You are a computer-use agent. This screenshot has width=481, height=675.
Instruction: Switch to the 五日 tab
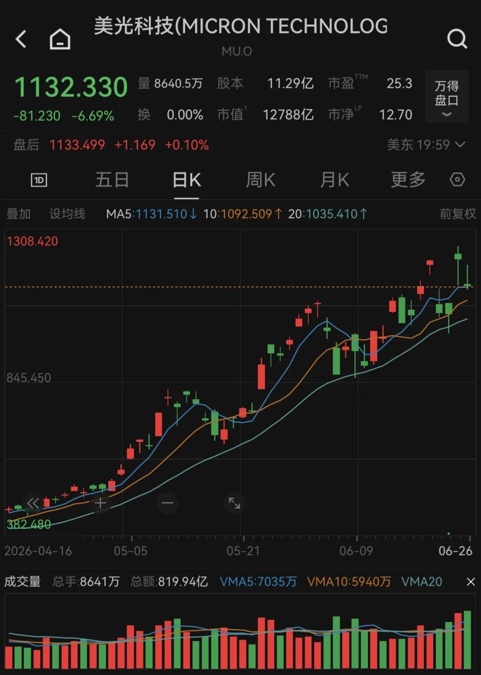coord(112,180)
